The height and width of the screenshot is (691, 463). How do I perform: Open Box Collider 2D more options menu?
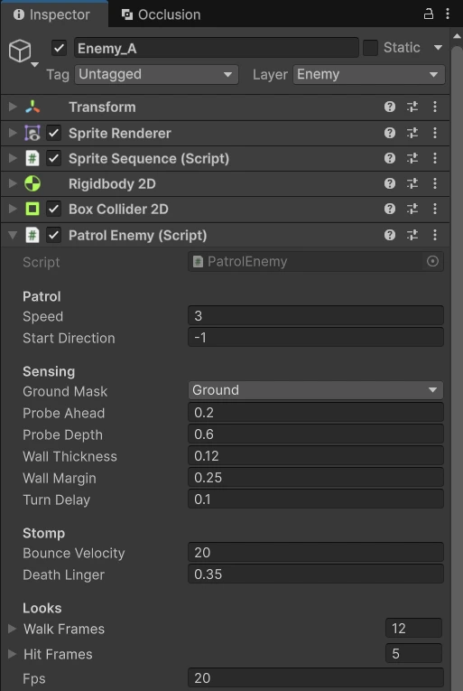pos(435,209)
